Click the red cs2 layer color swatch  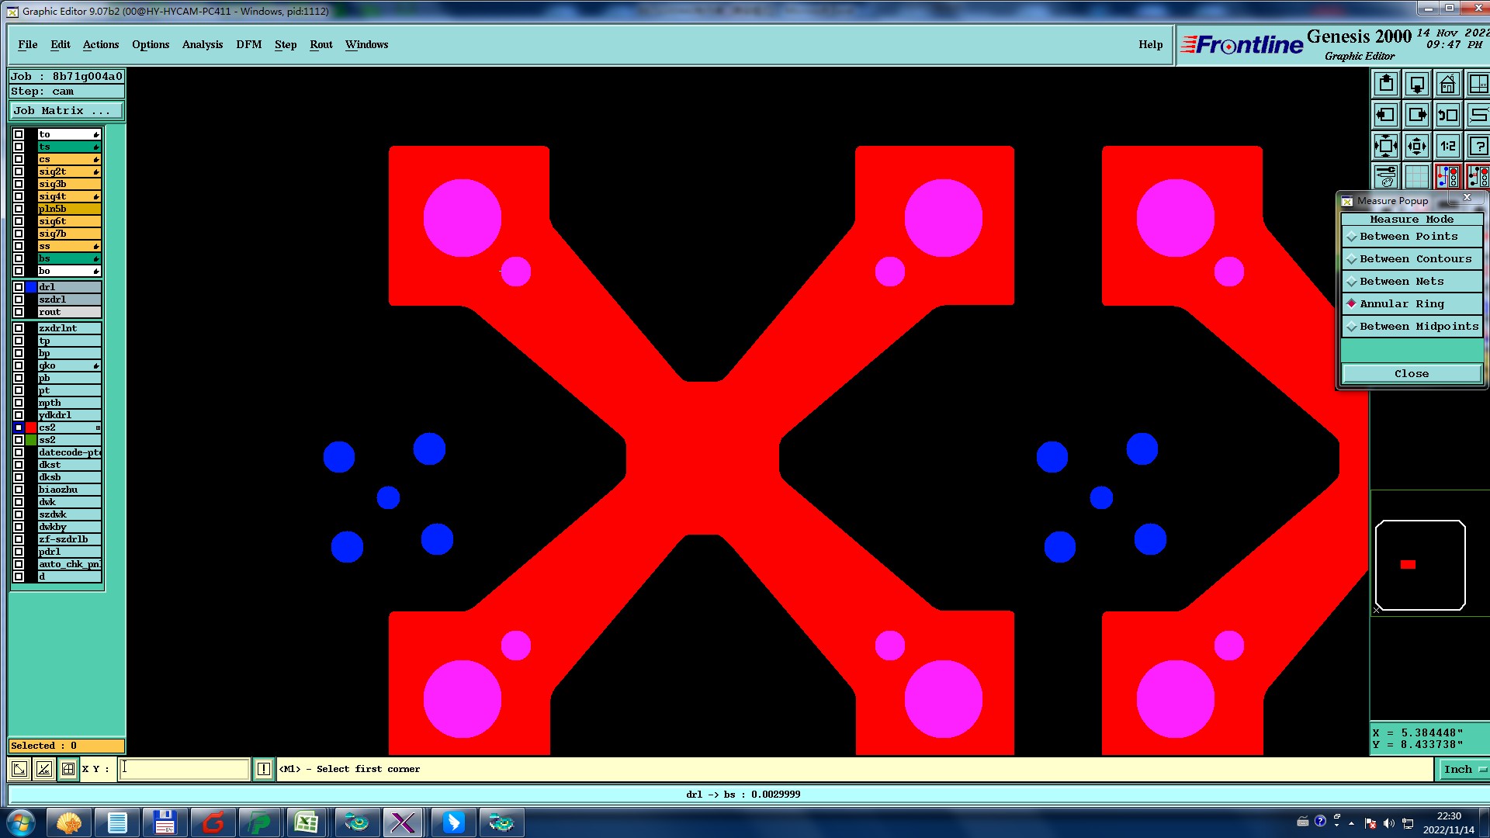click(31, 428)
